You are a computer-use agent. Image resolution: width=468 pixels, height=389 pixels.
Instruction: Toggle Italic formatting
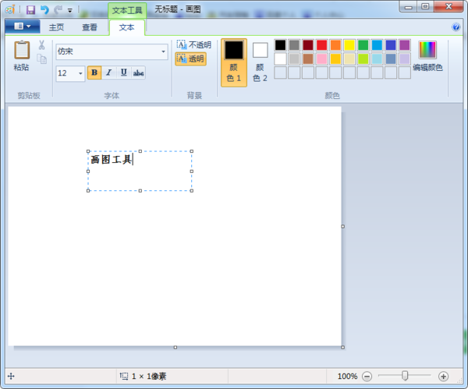pos(109,72)
